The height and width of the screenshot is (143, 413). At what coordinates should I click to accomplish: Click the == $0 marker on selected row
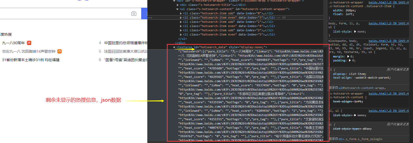(x=281, y=17)
